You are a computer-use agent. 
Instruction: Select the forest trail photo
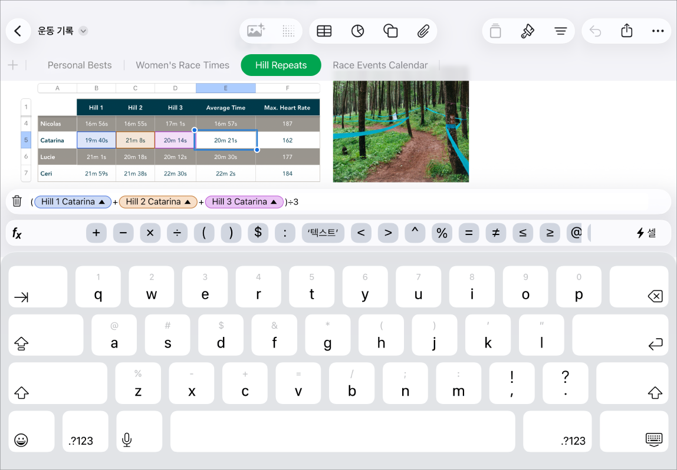pos(400,131)
